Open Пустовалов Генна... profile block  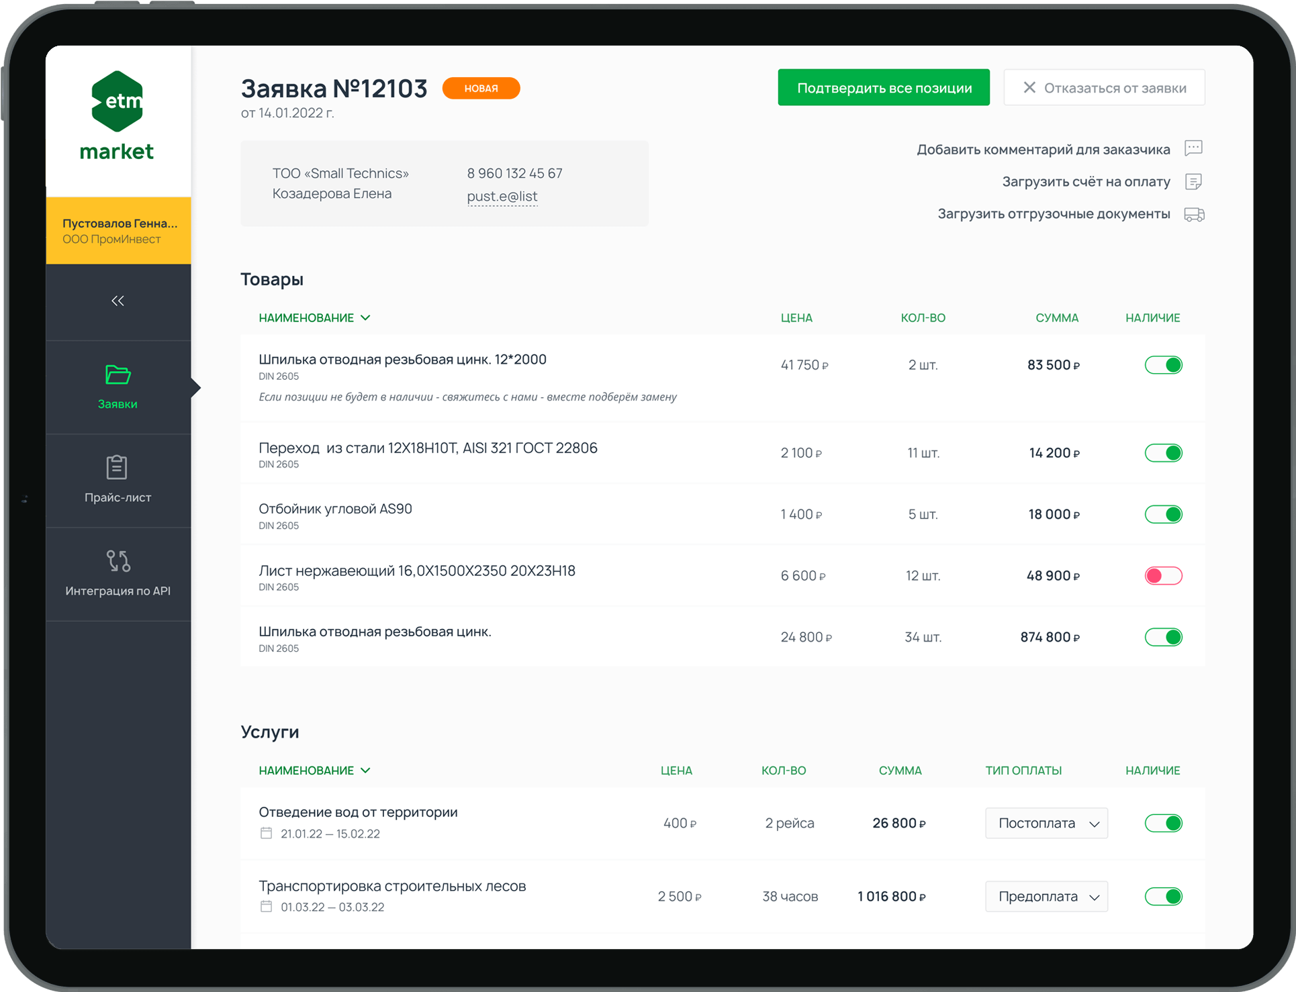(118, 230)
